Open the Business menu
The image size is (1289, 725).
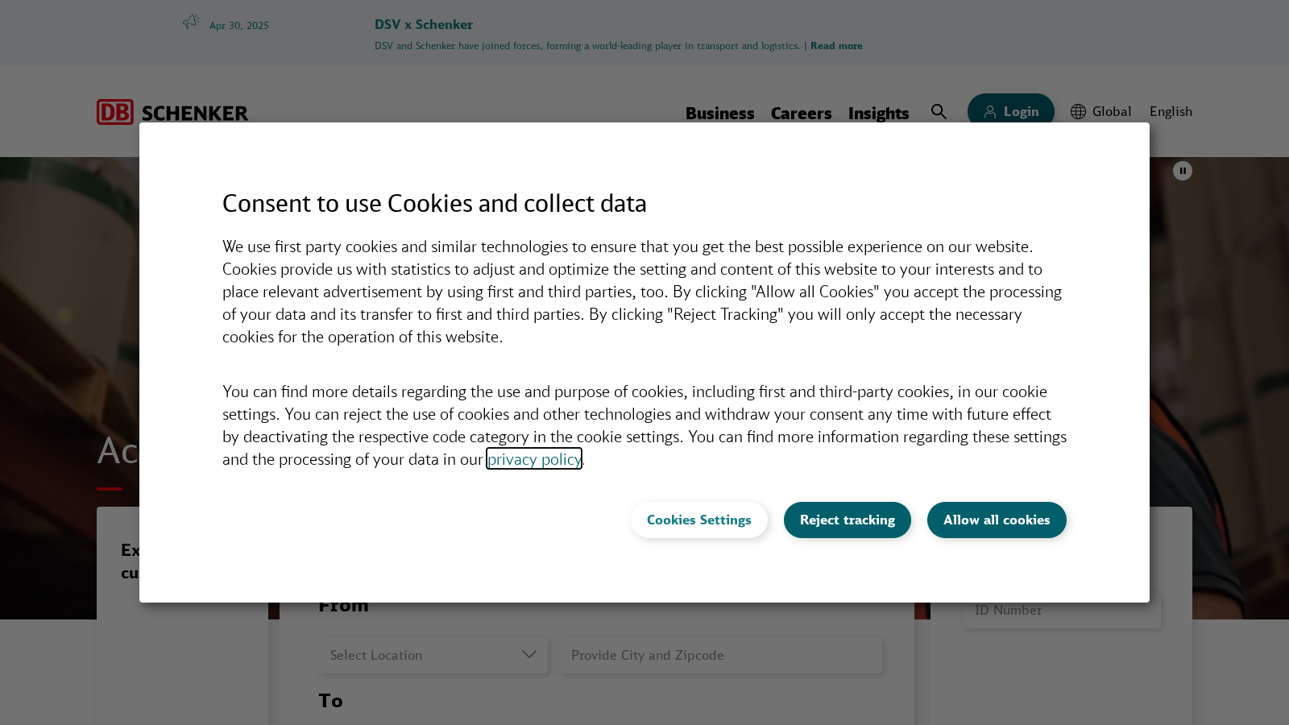719,113
